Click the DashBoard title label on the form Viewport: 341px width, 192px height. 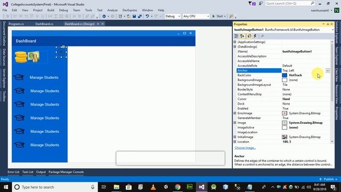pyautogui.click(x=26, y=41)
